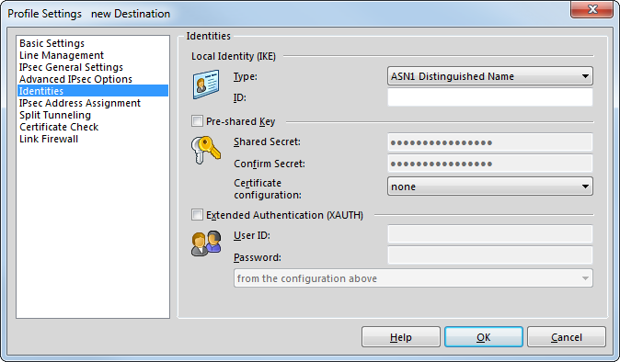The width and height of the screenshot is (620, 362).
Task: Open the Link Firewall section
Action: point(49,139)
